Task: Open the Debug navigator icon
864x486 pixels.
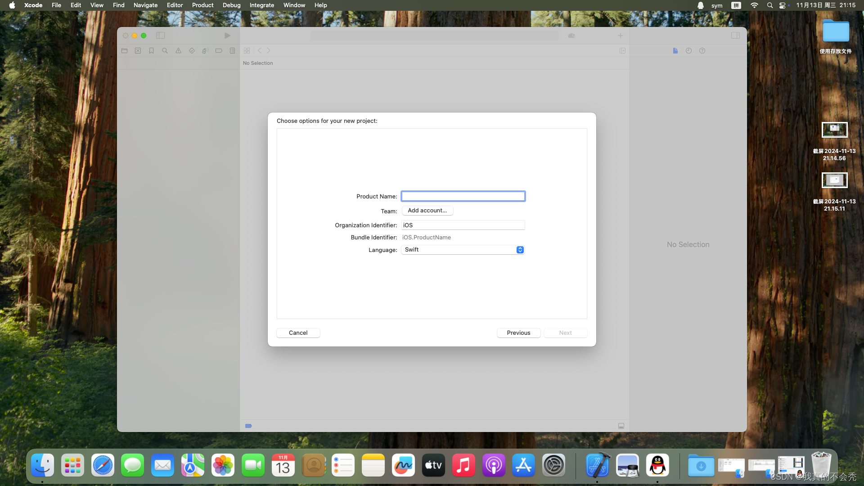Action: (x=205, y=51)
